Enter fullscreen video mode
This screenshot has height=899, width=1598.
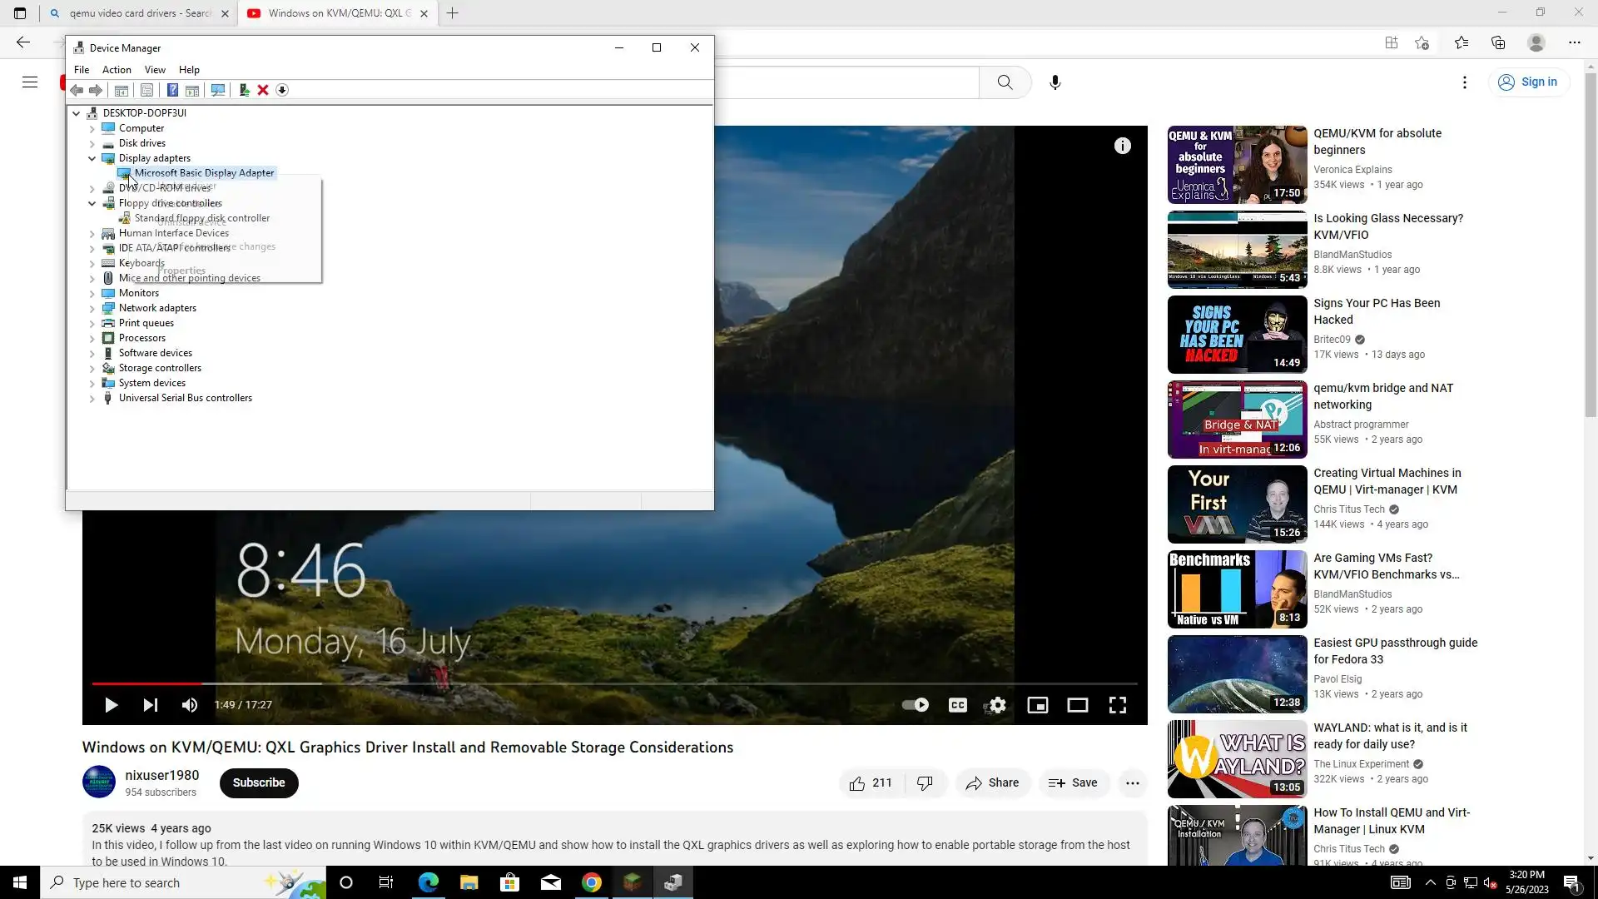click(x=1117, y=705)
